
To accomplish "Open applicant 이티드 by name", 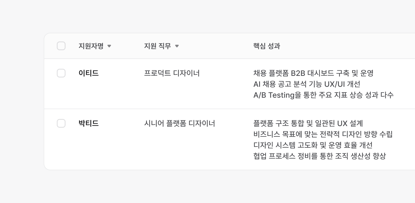I will pos(88,73).
